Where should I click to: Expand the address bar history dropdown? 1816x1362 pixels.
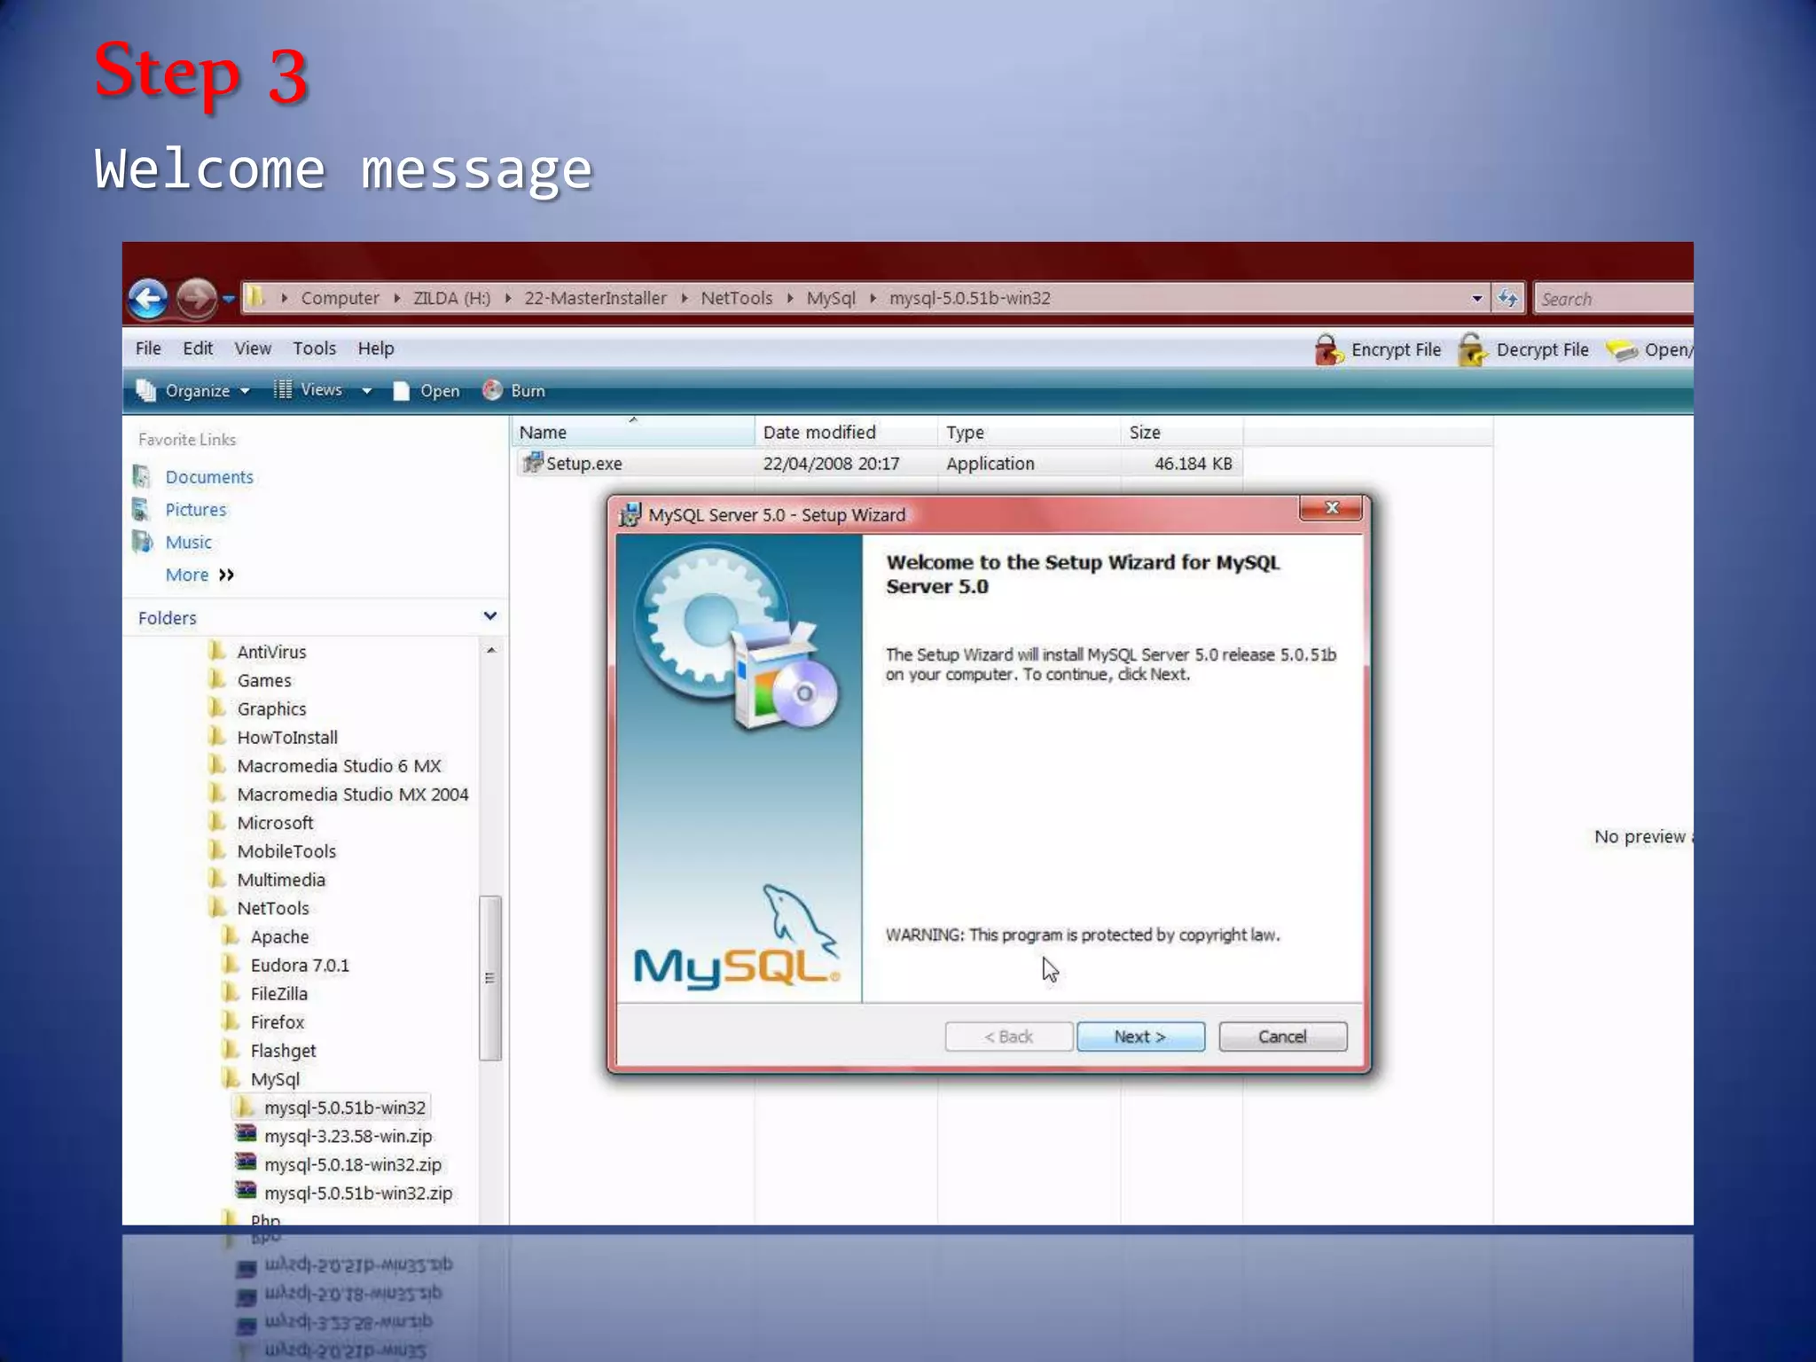click(x=1476, y=298)
